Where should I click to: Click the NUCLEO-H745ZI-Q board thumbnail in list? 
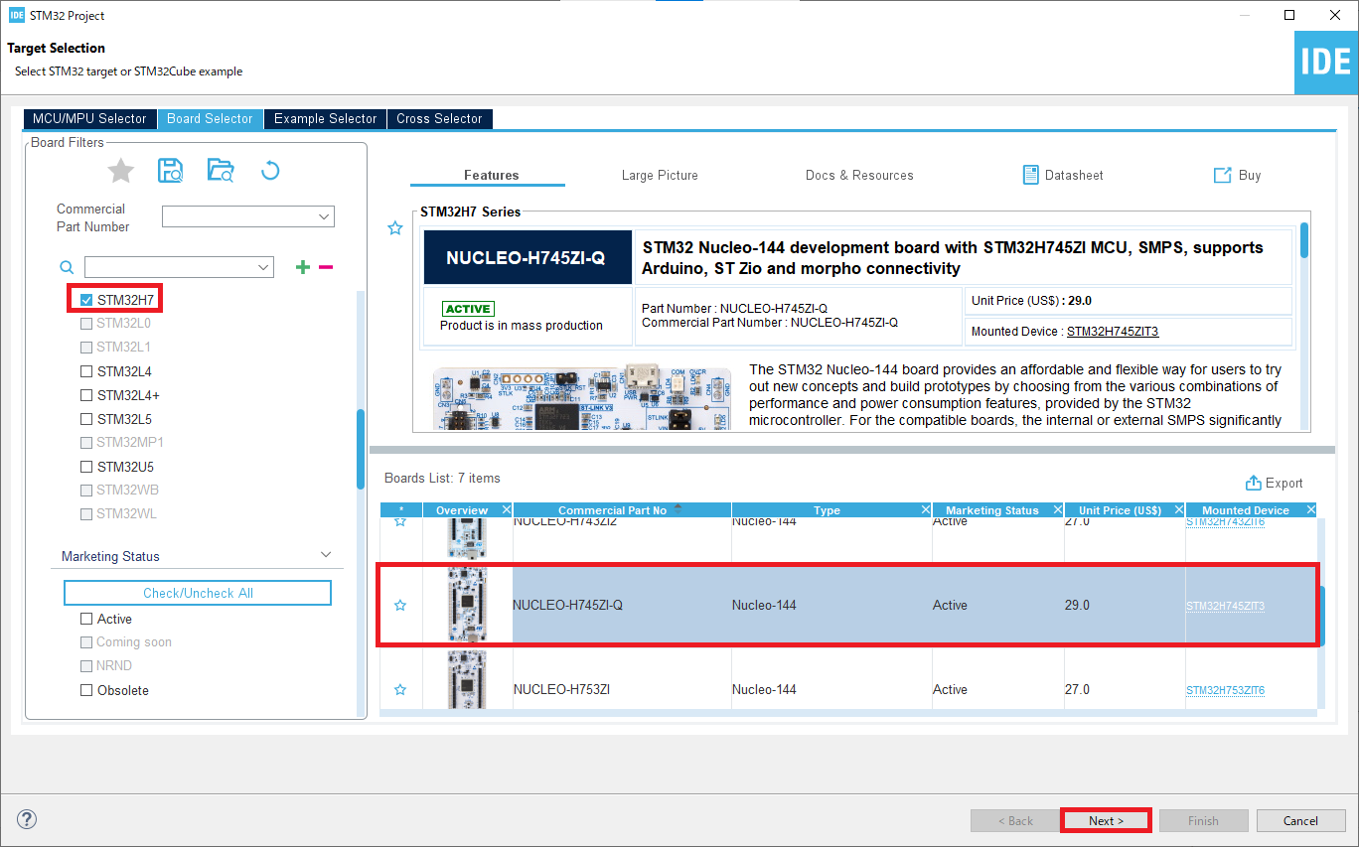[467, 605]
